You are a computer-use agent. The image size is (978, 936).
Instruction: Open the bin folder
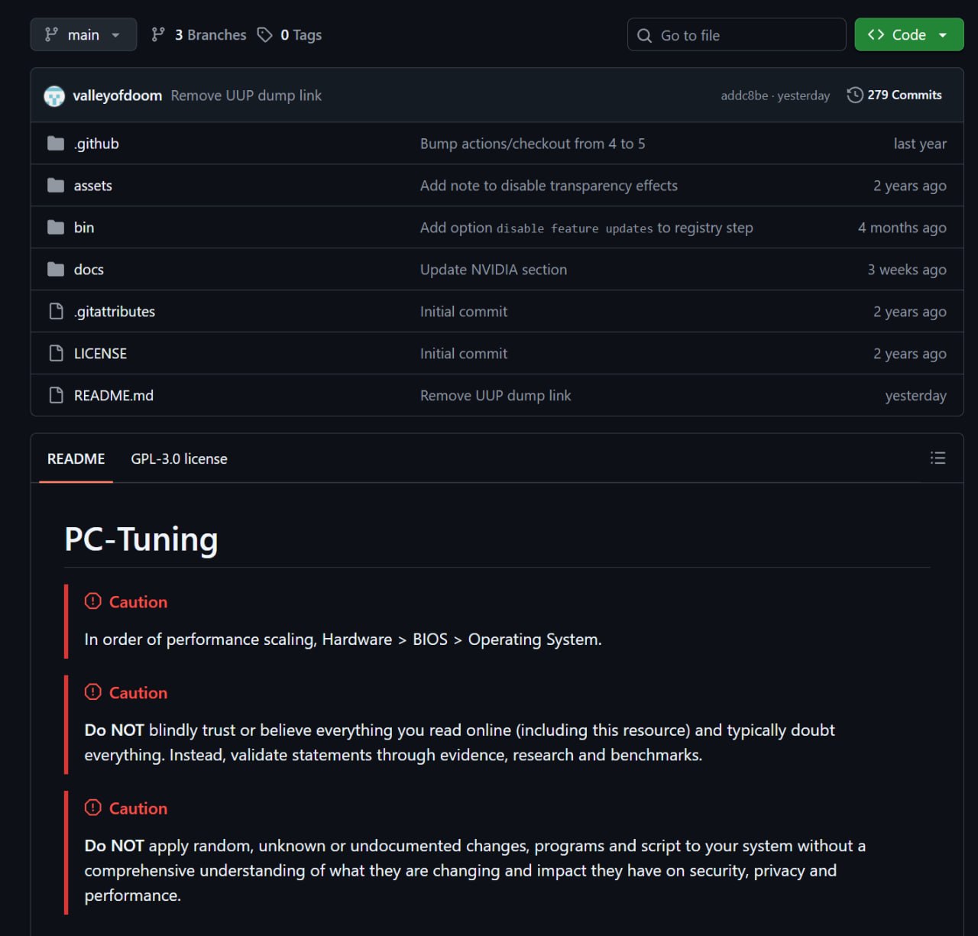pos(84,227)
